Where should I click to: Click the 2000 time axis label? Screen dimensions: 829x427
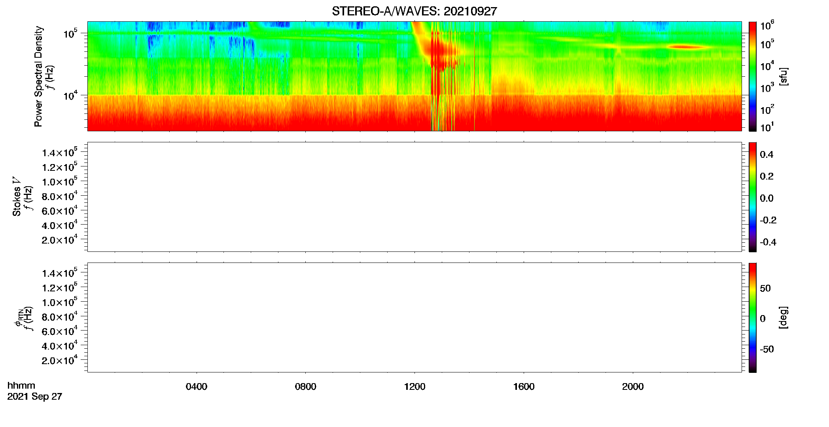[x=633, y=387]
